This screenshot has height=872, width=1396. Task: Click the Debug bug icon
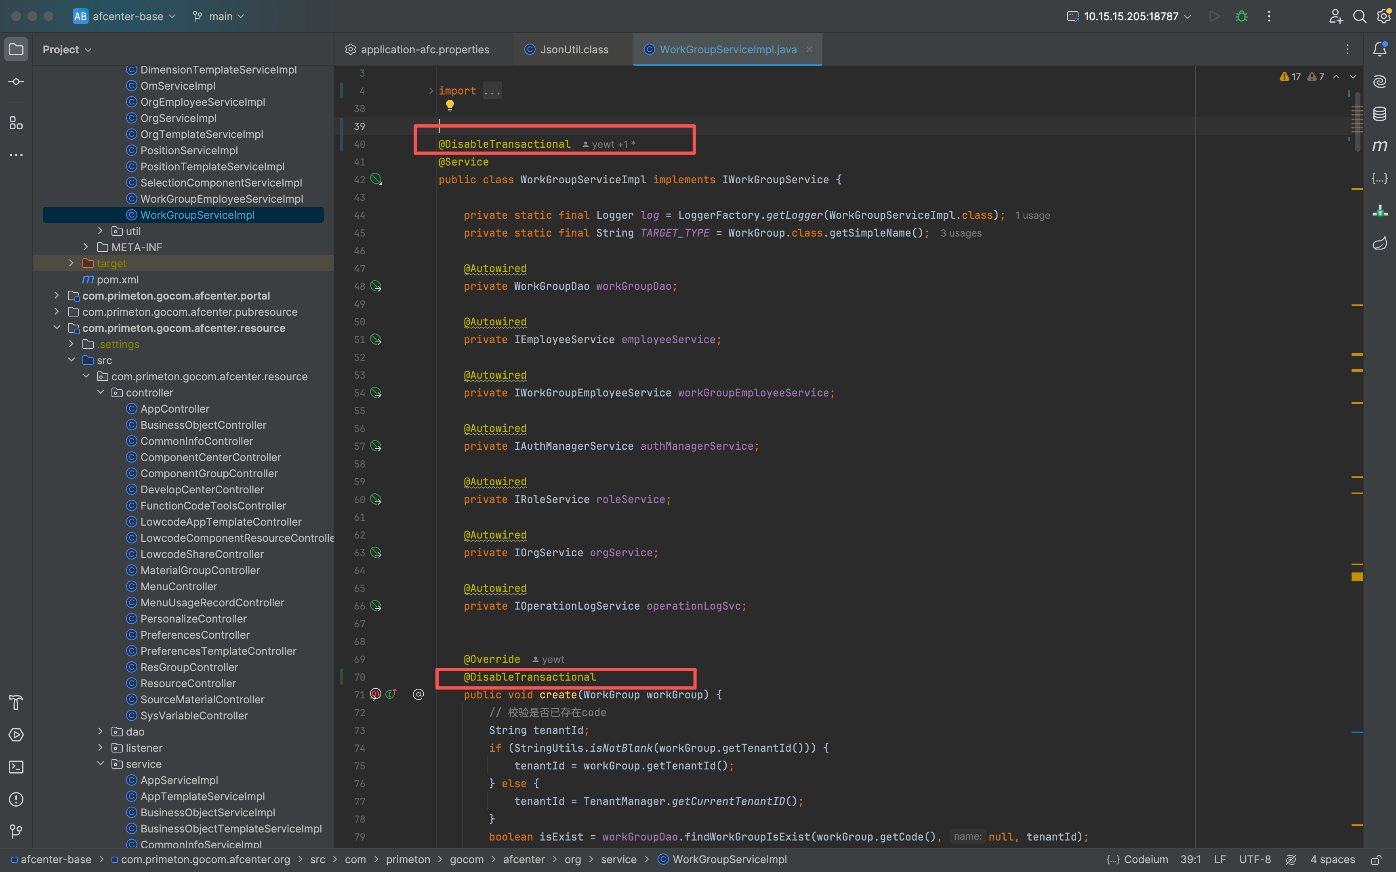click(1241, 16)
